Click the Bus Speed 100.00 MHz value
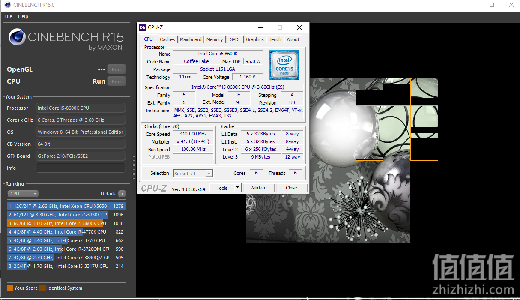520x300 pixels. tap(193, 149)
